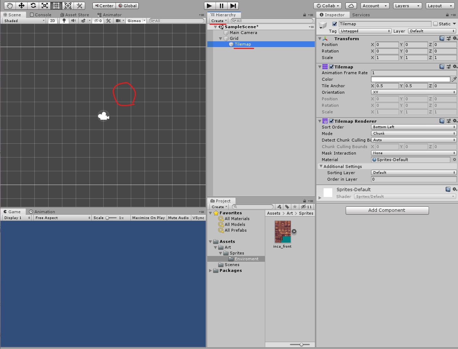Select the combined Transform tool
The width and height of the screenshot is (458, 349).
tap(68, 5)
